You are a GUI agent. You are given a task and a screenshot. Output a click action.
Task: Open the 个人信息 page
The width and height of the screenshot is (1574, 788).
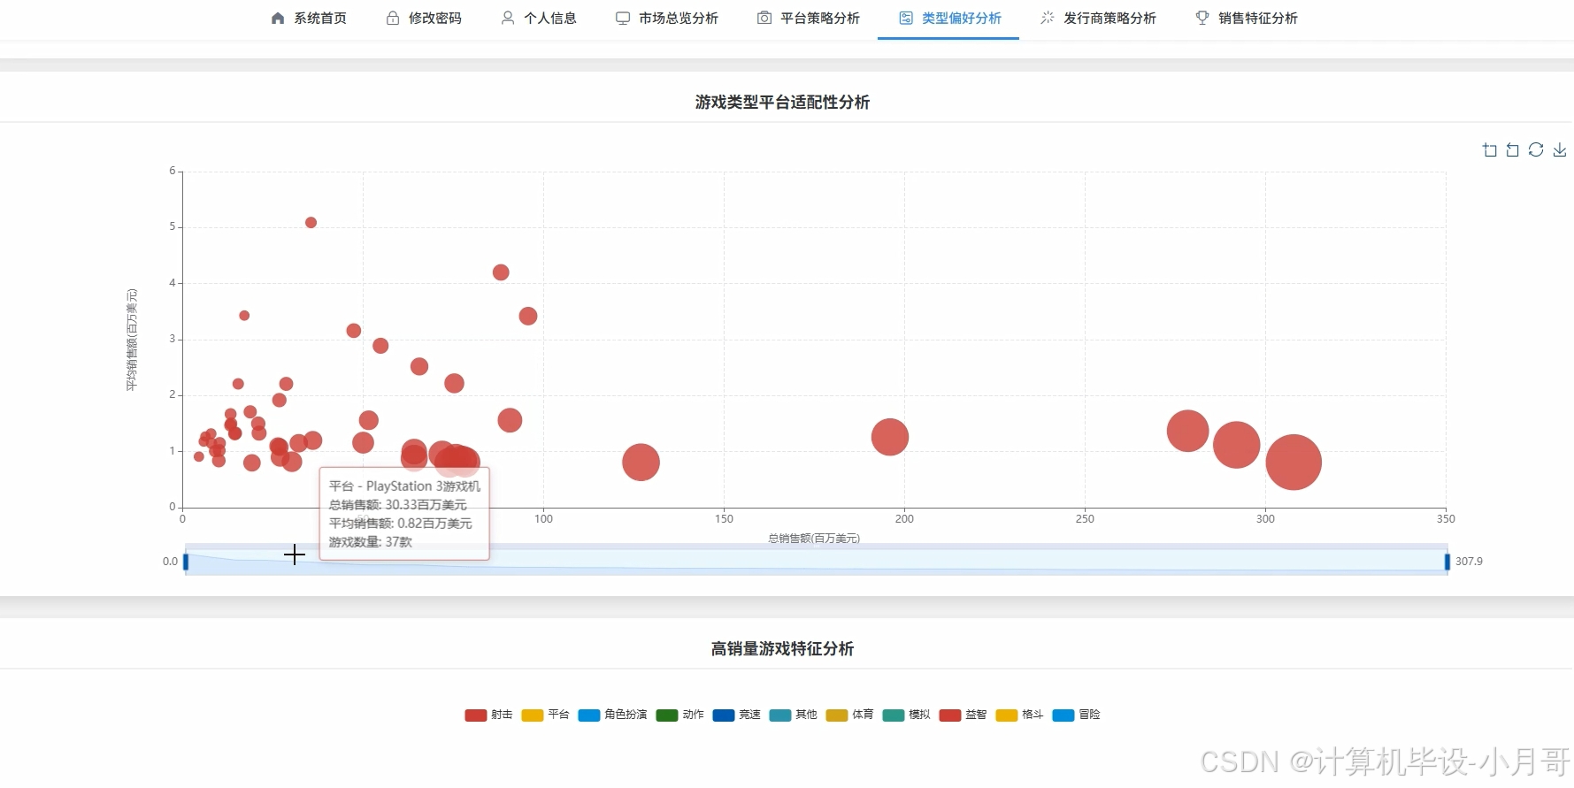coord(539,18)
